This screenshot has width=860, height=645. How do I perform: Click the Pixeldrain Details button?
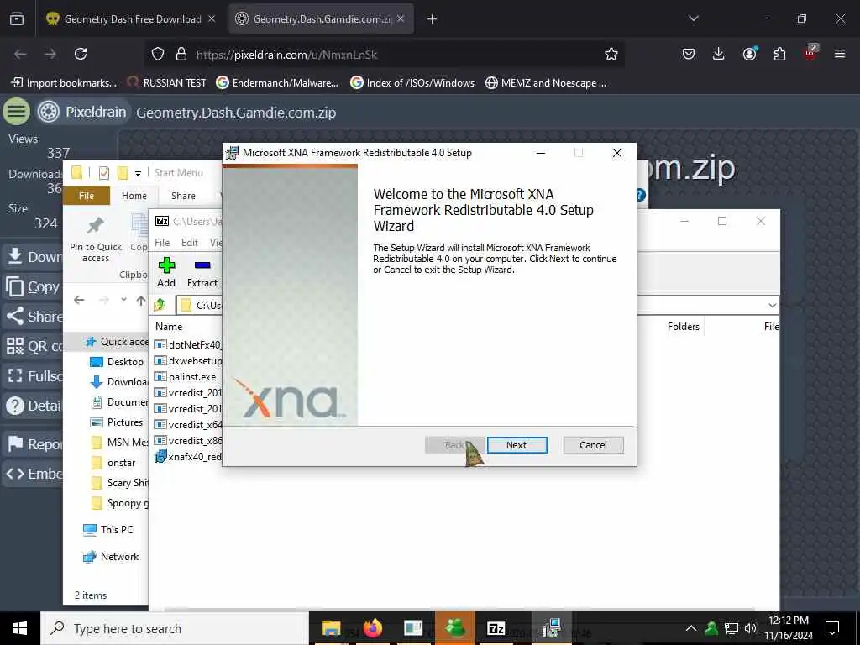[33, 406]
